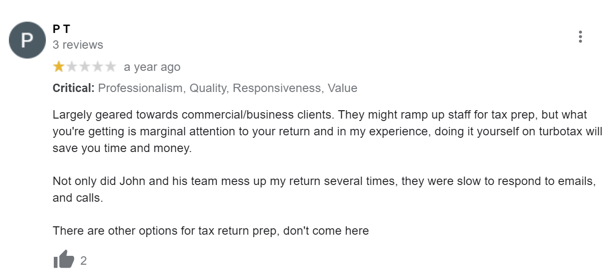Click the "Value" attribute

343,88
